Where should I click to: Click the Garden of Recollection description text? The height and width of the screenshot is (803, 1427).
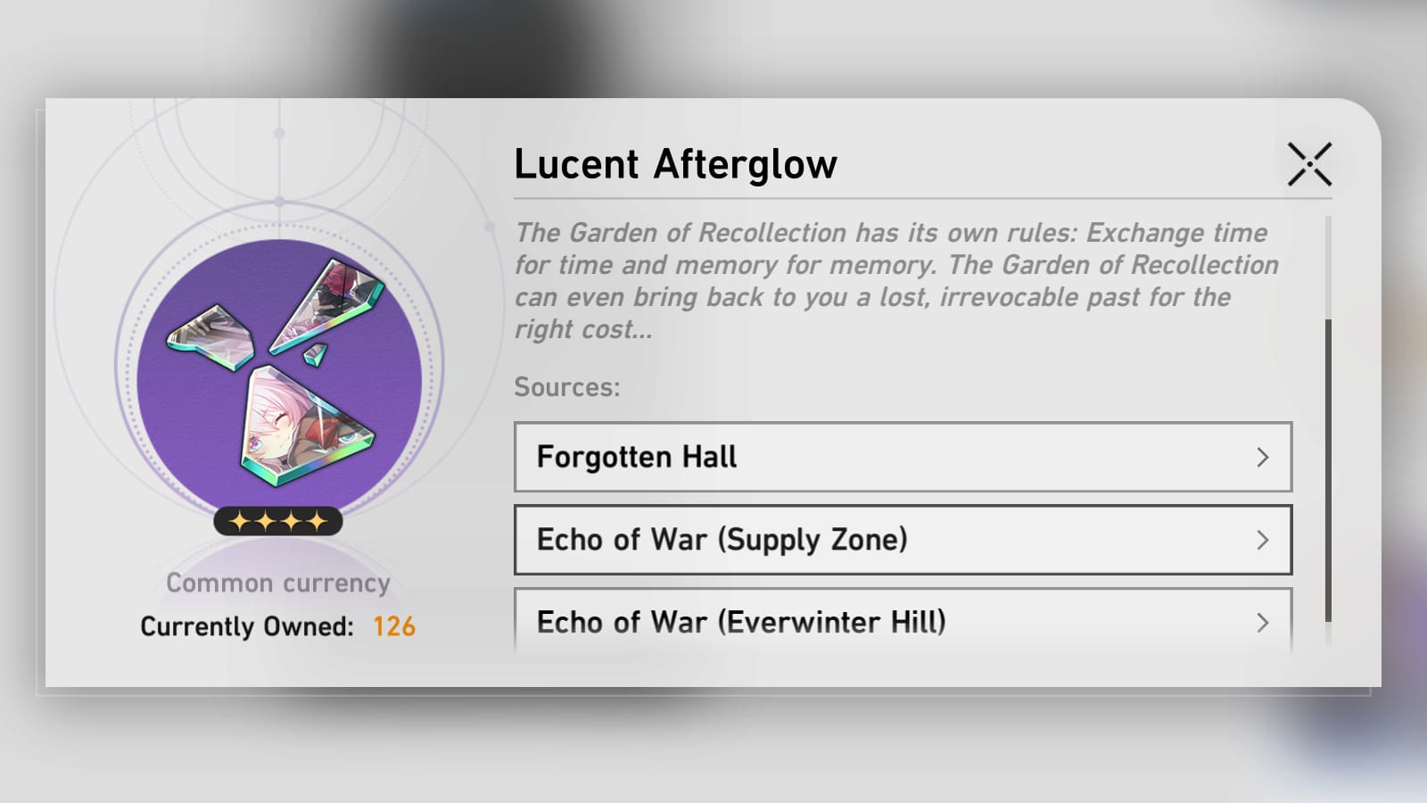click(x=892, y=279)
